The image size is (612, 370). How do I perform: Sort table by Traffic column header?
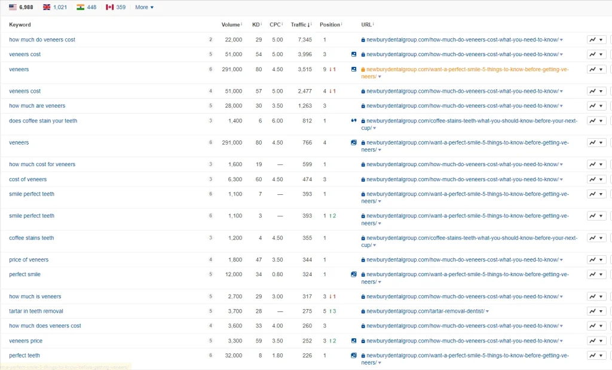pyautogui.click(x=300, y=25)
